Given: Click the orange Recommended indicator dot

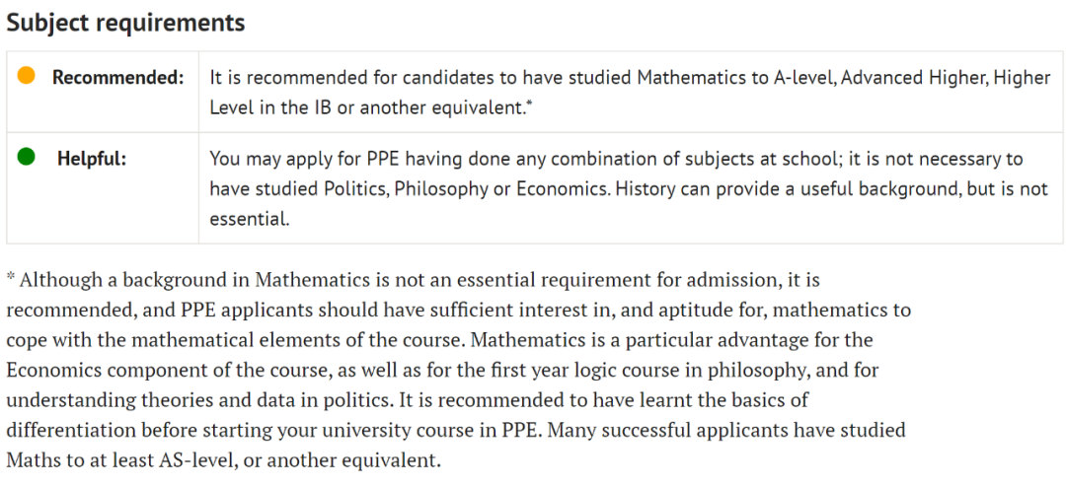Looking at the screenshot, I should point(27,75).
